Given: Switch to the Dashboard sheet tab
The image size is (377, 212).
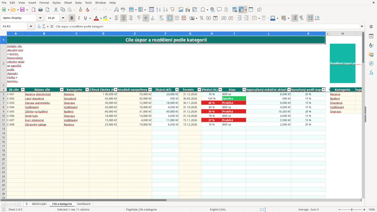Looking at the screenshot, I should [x=84, y=204].
